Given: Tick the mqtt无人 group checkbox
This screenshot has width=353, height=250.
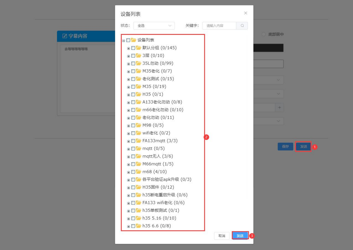Looking at the screenshot, I should tap(133, 156).
